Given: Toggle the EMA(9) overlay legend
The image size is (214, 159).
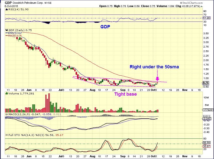Looking at the screenshot, I should [x=15, y=33].
